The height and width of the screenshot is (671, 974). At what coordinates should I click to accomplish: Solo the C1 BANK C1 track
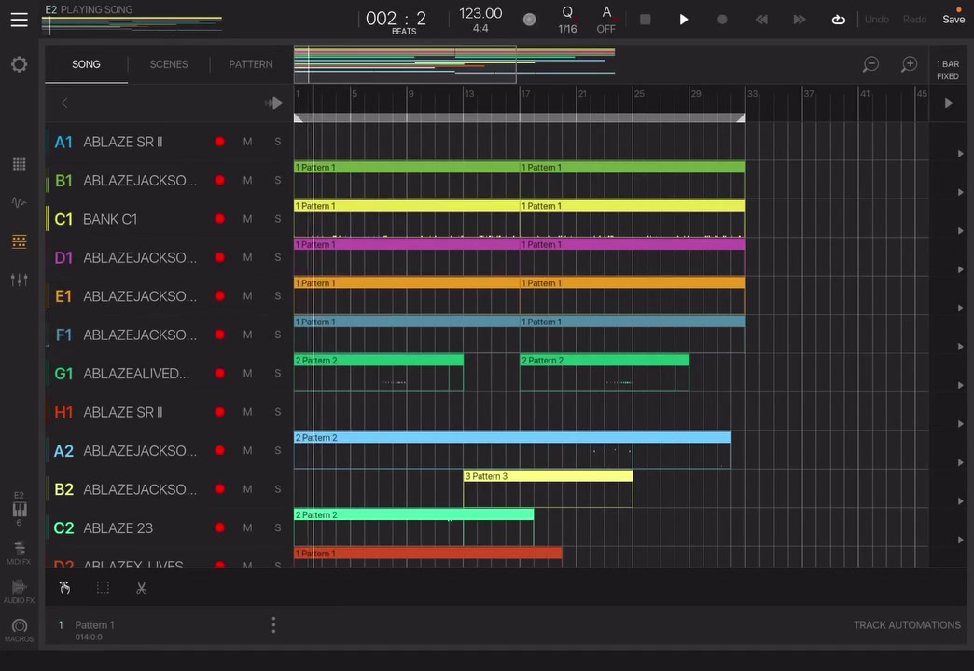(278, 218)
